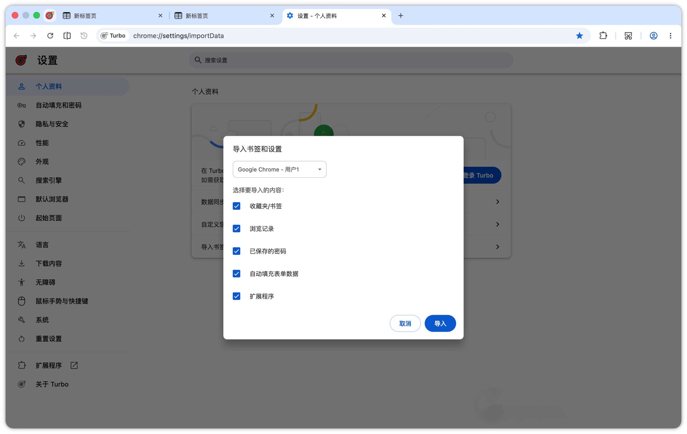Click the blue 导入 button
The image size is (687, 434).
(x=440, y=324)
